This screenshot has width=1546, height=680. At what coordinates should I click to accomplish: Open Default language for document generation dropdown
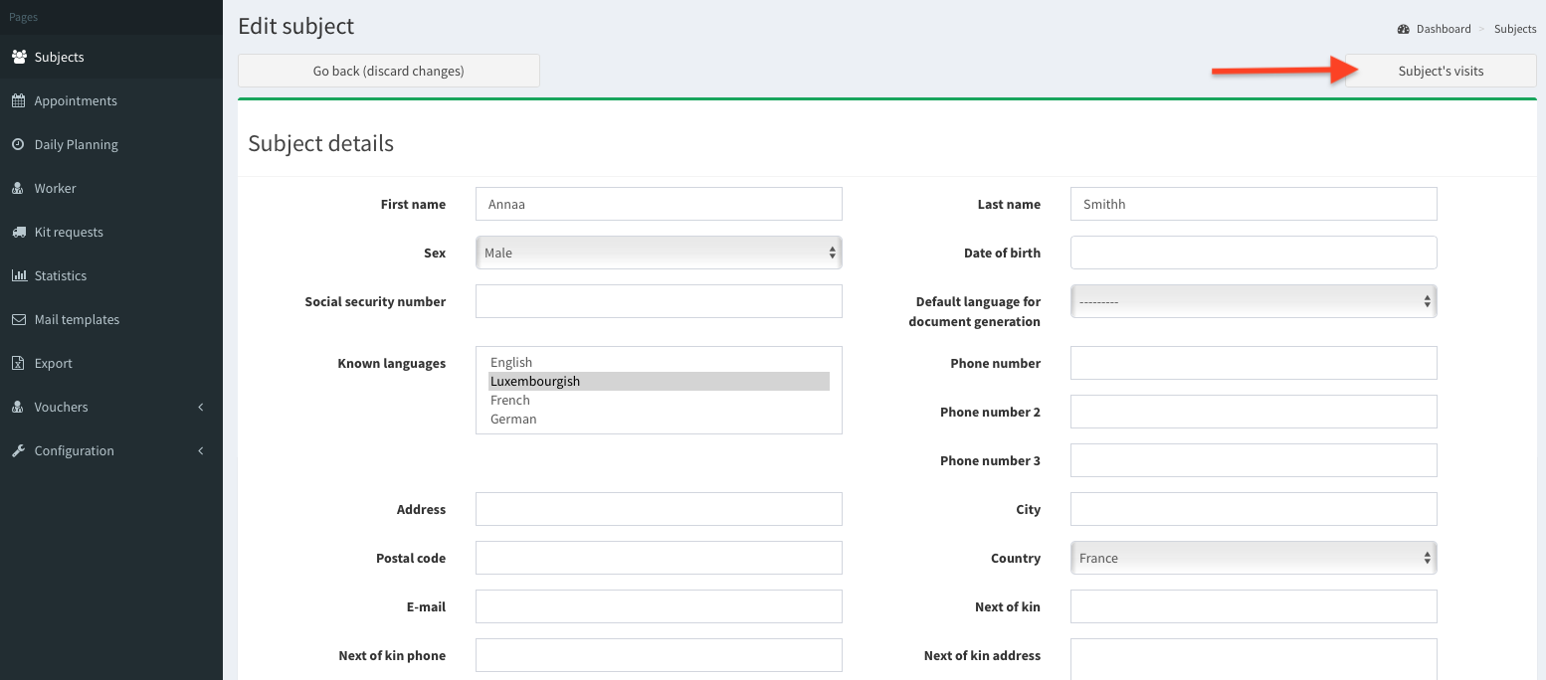click(x=1254, y=301)
